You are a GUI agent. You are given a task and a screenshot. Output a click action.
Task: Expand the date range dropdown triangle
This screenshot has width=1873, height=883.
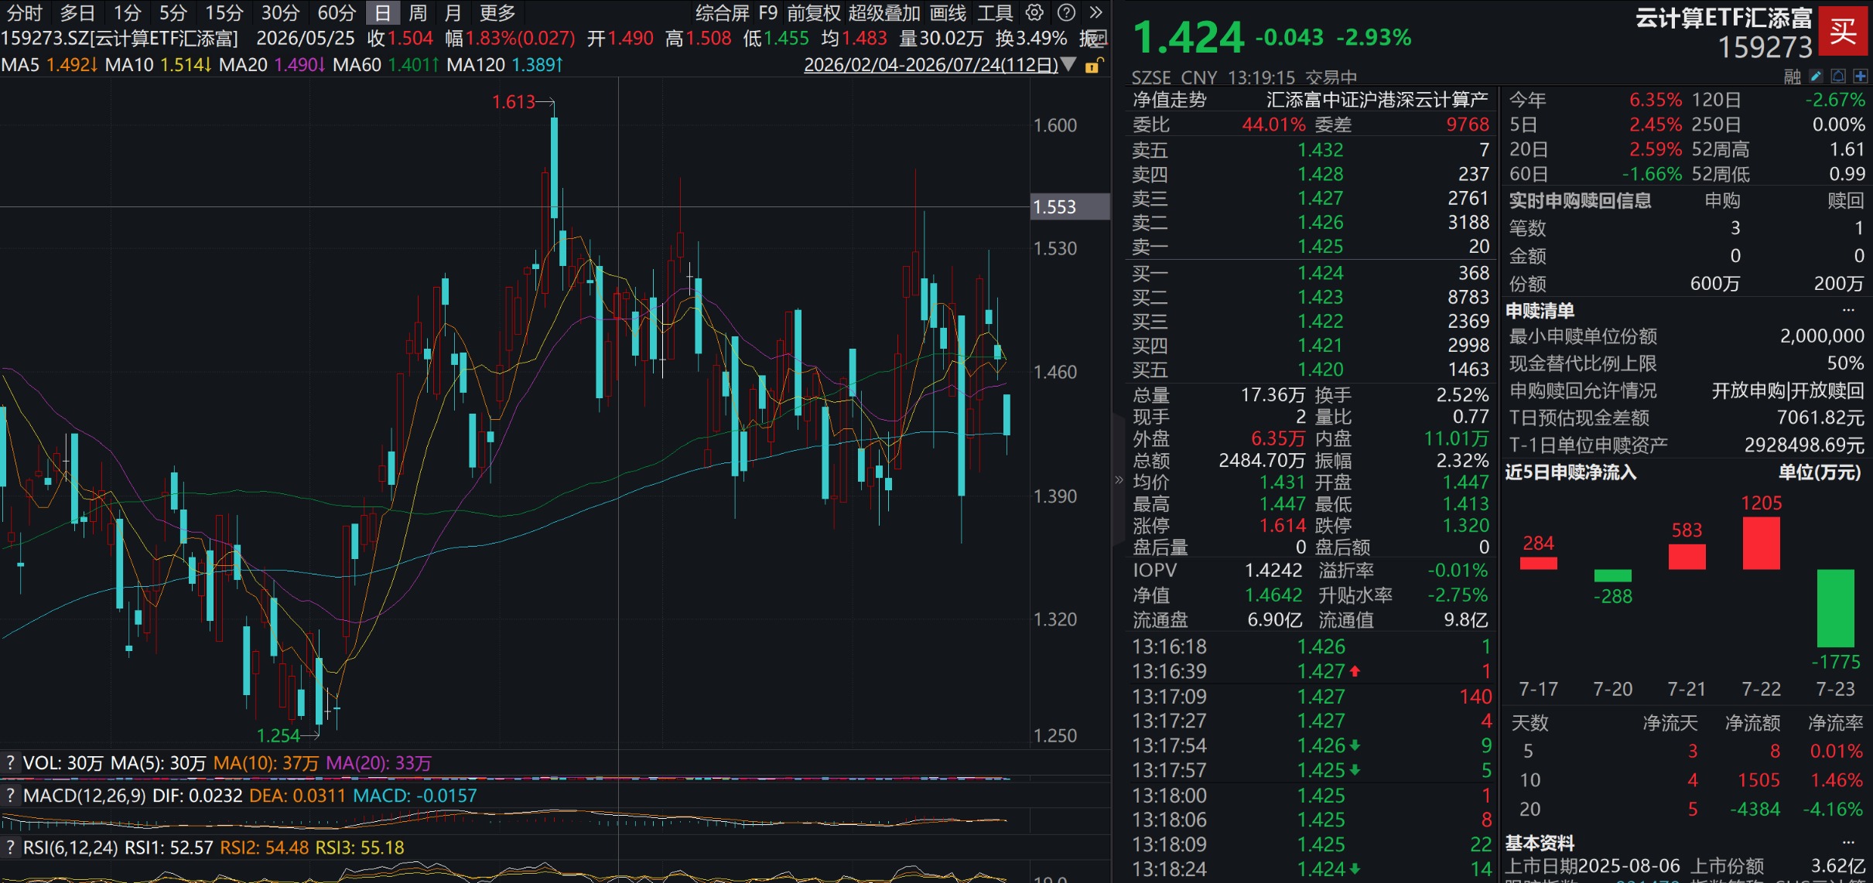point(1068,64)
